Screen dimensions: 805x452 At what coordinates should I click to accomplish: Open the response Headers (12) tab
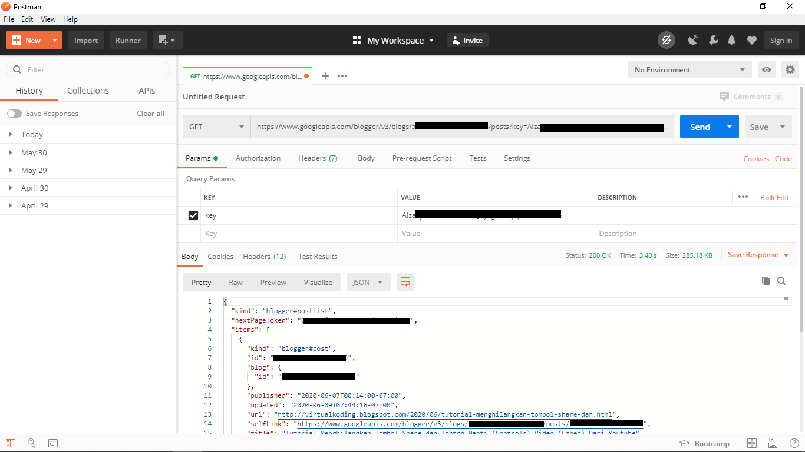click(265, 257)
